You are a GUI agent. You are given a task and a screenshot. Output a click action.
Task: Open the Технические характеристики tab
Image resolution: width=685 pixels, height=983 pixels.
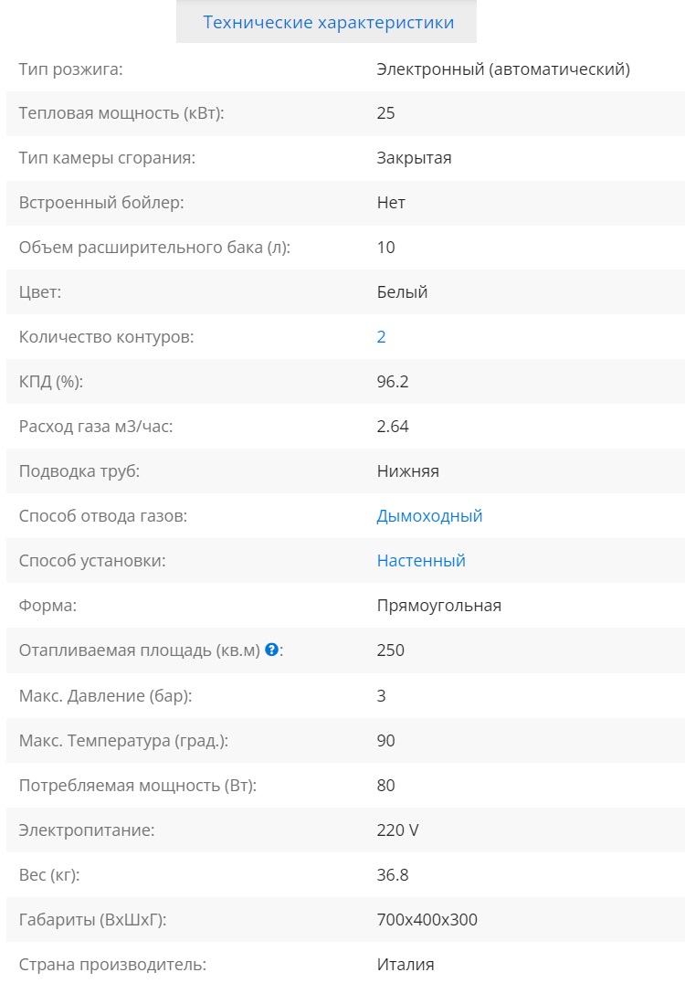(328, 23)
